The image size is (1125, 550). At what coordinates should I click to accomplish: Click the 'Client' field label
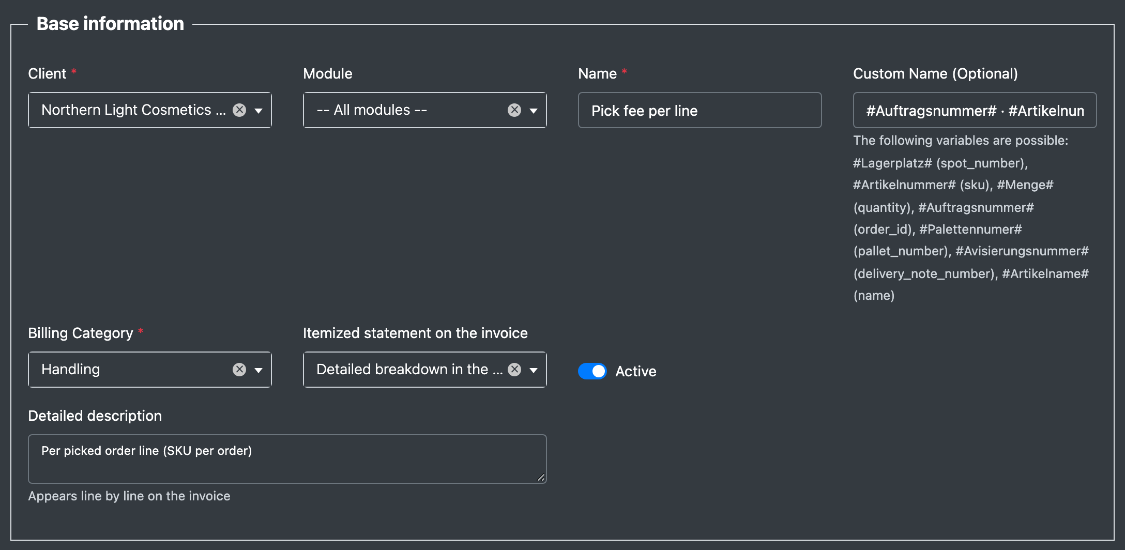pos(47,73)
